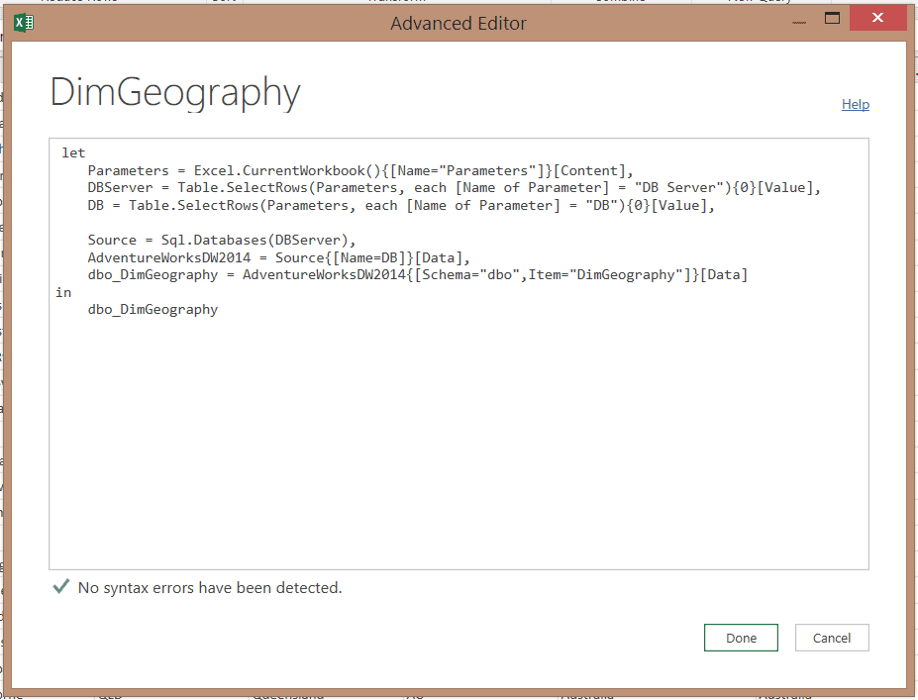The image size is (918, 700).
Task: Place the cursor on the "let" keyword
Action: pyautogui.click(x=73, y=152)
